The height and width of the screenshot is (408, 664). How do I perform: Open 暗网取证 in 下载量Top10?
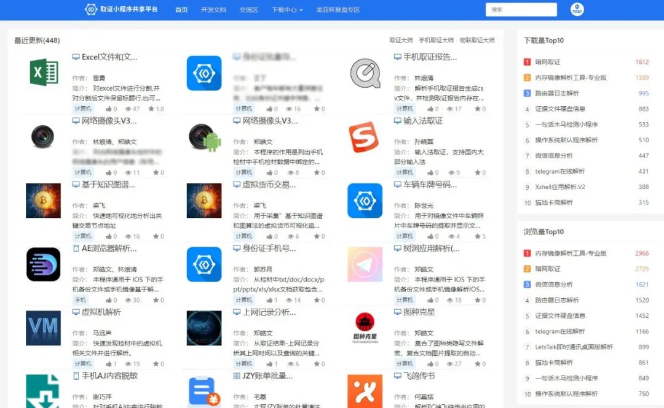(x=548, y=62)
